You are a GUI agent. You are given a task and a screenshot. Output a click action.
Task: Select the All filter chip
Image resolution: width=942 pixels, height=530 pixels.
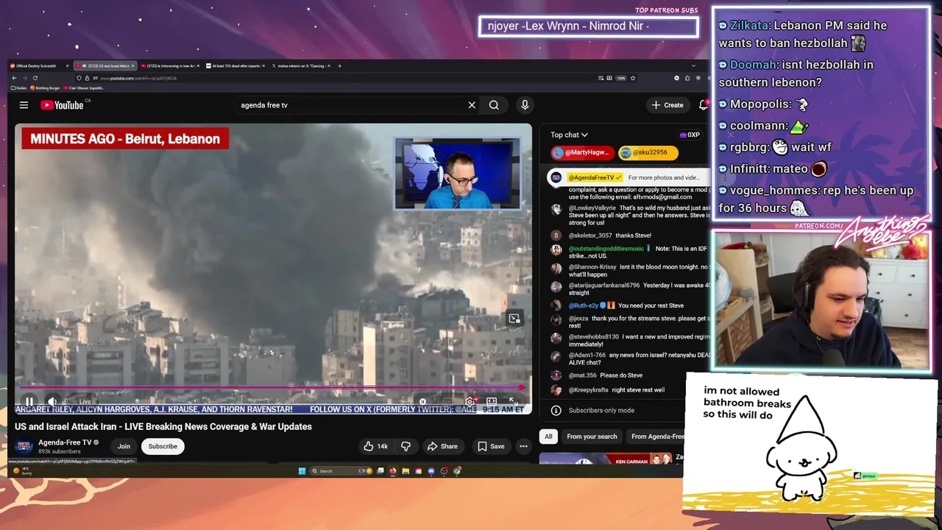point(548,437)
